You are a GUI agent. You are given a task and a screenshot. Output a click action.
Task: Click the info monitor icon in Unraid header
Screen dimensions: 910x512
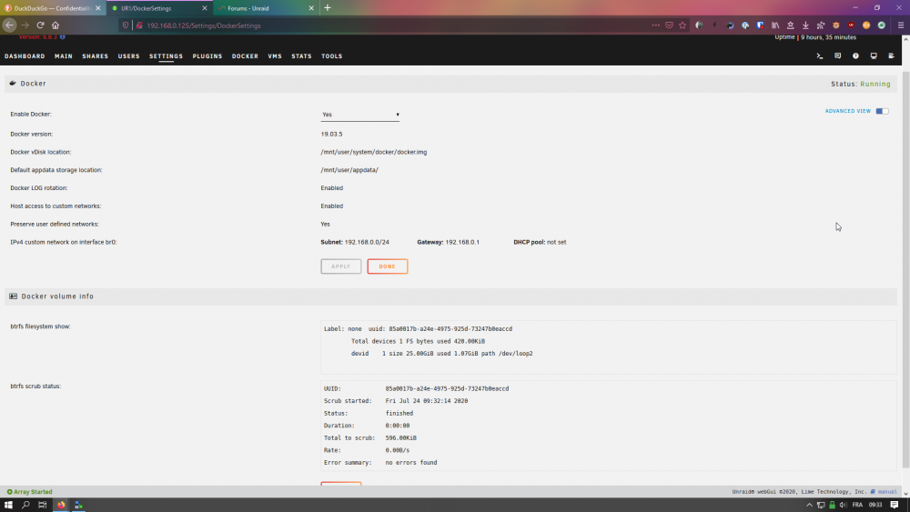[874, 56]
